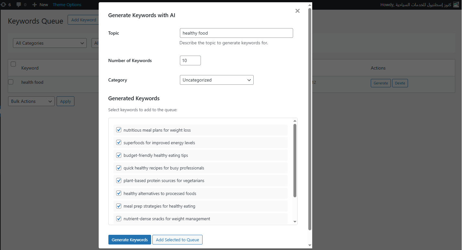The height and width of the screenshot is (250, 462).
Task: Open the Category dropdown showing Uncategorized
Action: click(216, 80)
